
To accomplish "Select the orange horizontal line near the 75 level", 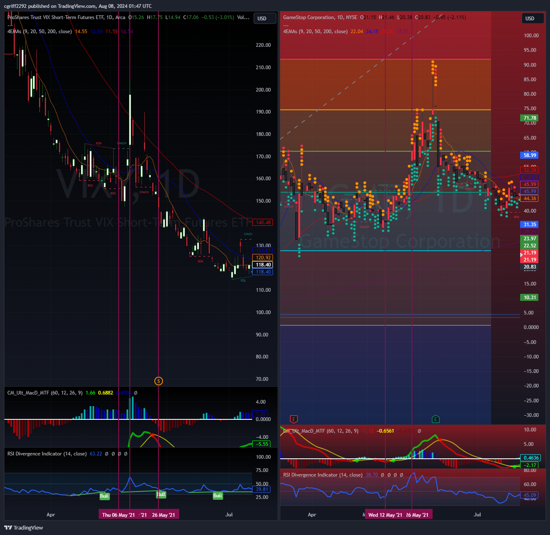I will (385, 110).
